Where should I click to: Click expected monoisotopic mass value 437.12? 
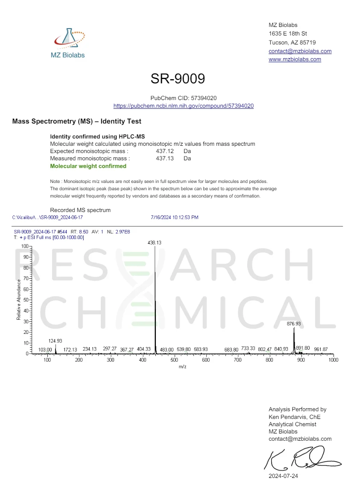165,151
